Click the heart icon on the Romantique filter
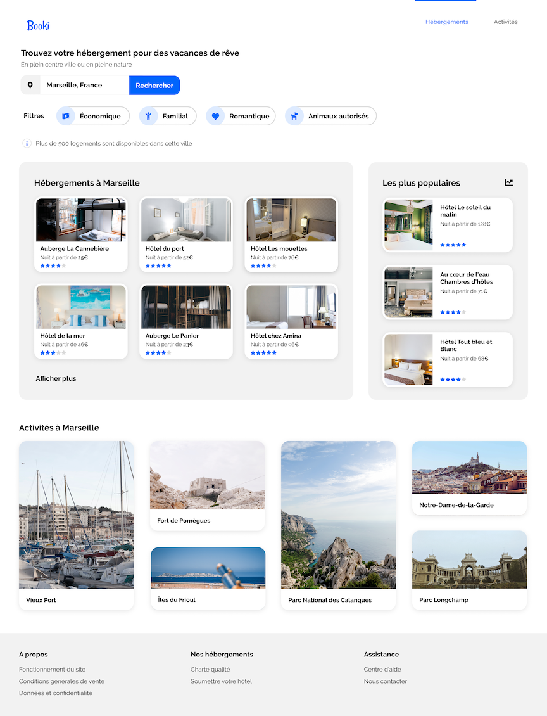Image resolution: width=547 pixels, height=716 pixels. pos(216,116)
